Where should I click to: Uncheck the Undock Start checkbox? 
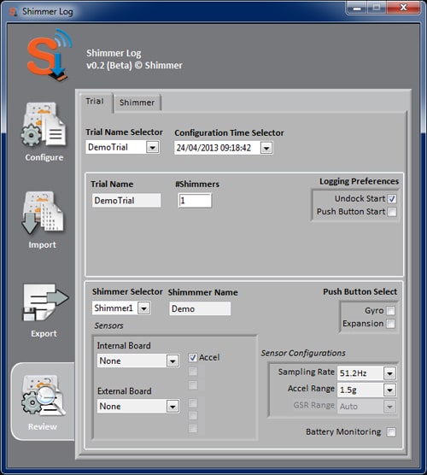pyautogui.click(x=392, y=199)
